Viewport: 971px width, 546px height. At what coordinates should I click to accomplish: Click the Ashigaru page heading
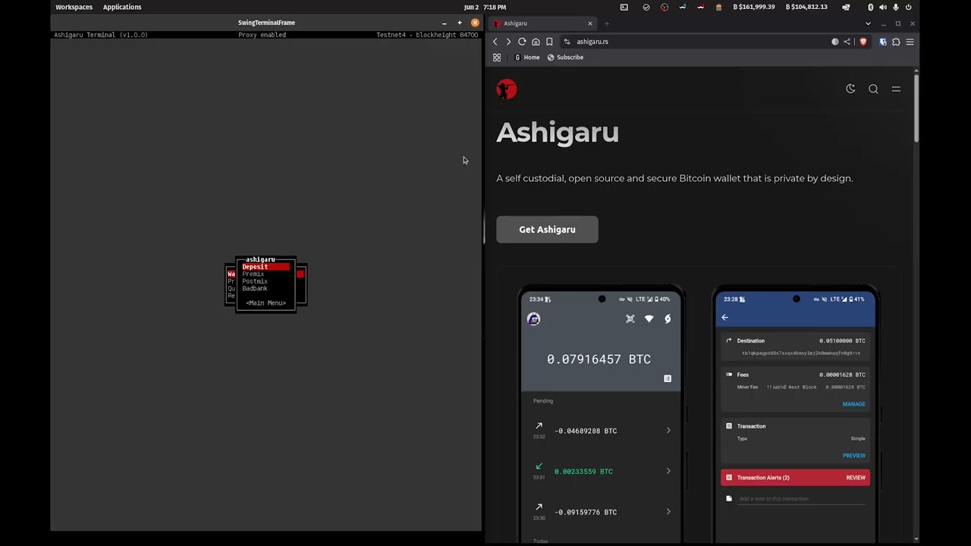[x=558, y=133]
